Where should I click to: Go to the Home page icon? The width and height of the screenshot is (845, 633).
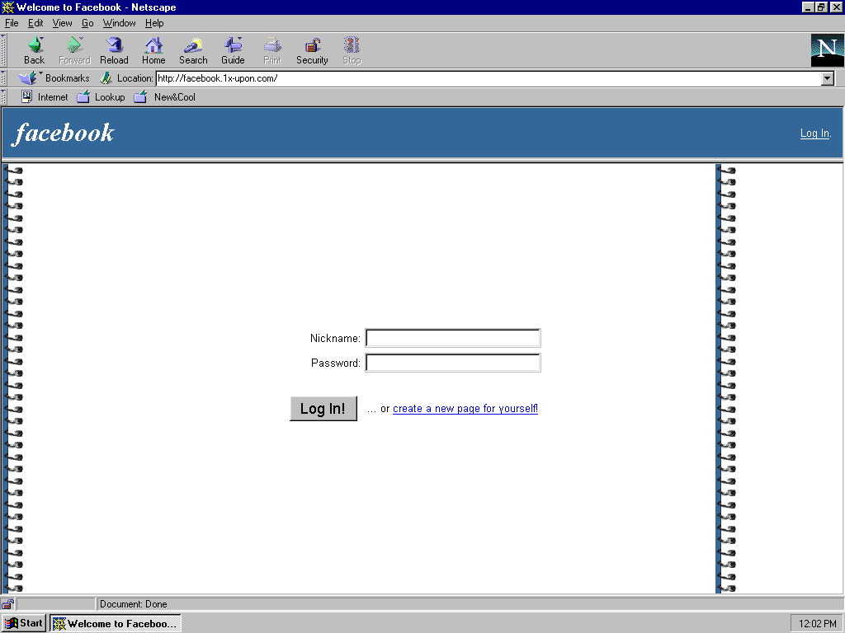(153, 46)
